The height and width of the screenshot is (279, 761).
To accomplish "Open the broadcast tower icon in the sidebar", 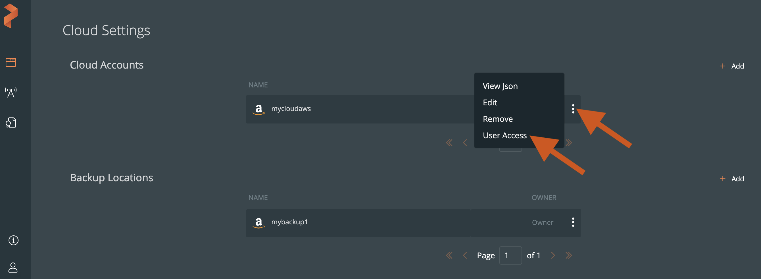I will pos(11,93).
